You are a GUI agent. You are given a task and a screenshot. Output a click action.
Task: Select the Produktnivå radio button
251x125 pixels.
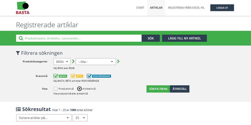[x=55, y=89]
